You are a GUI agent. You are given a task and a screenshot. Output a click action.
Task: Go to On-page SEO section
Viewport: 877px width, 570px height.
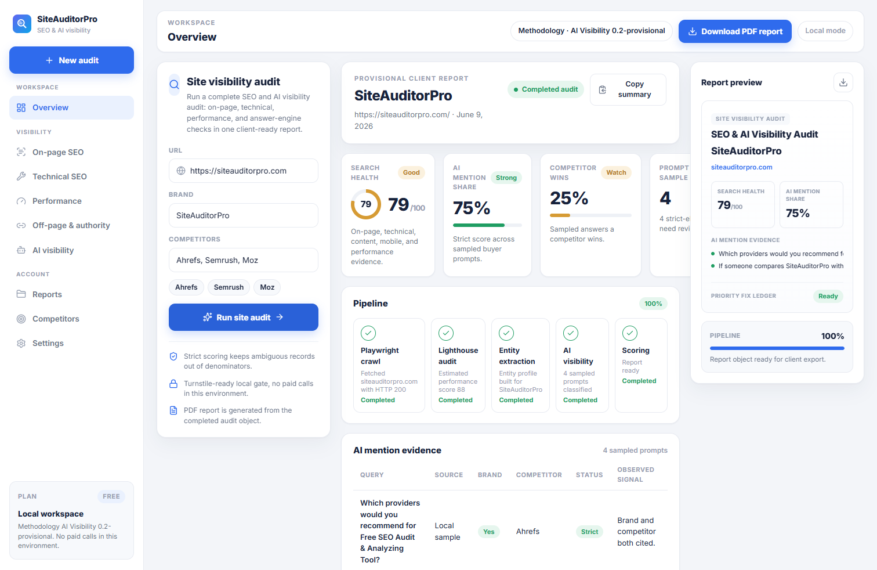tap(71, 152)
